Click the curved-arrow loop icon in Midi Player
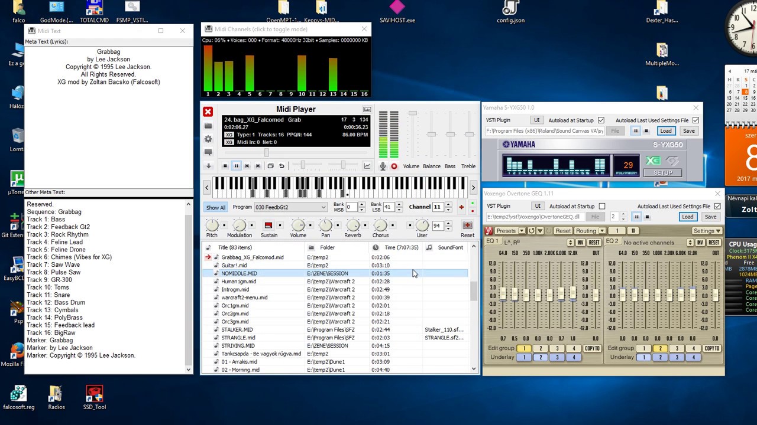 pyautogui.click(x=282, y=166)
